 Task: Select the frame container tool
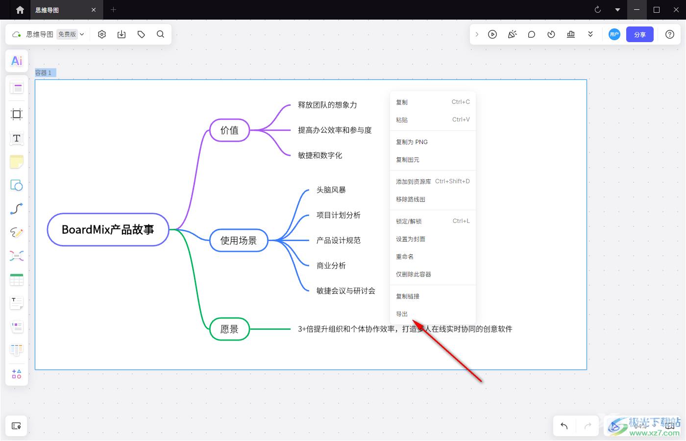[x=17, y=114]
